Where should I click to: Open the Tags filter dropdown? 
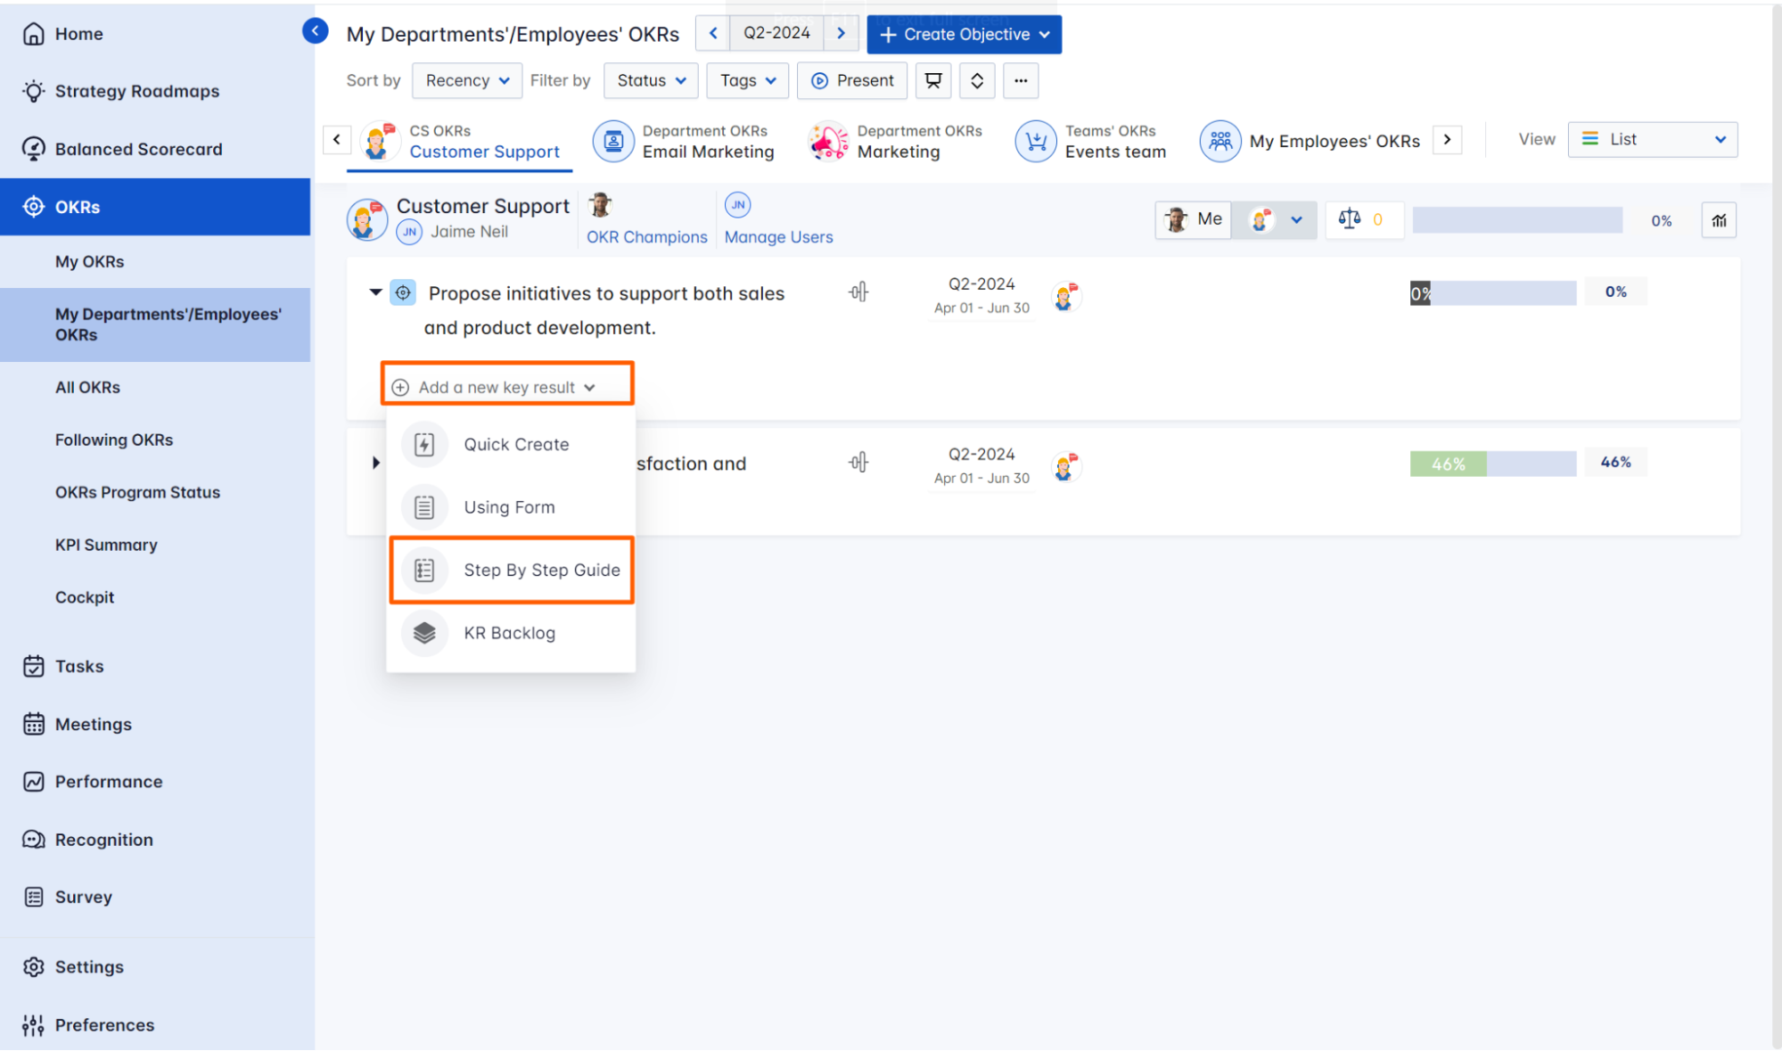click(746, 80)
